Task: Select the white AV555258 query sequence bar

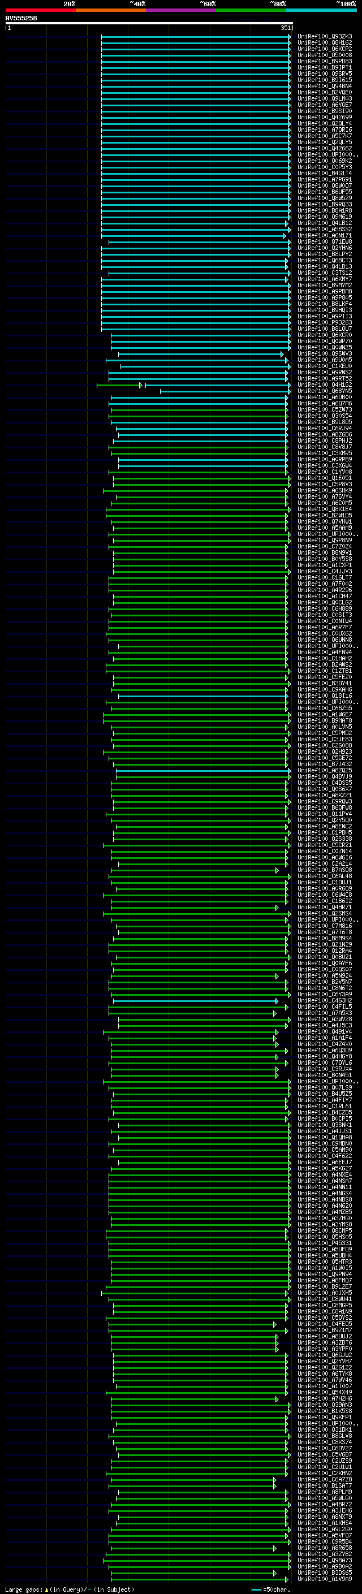Action: click(149, 24)
